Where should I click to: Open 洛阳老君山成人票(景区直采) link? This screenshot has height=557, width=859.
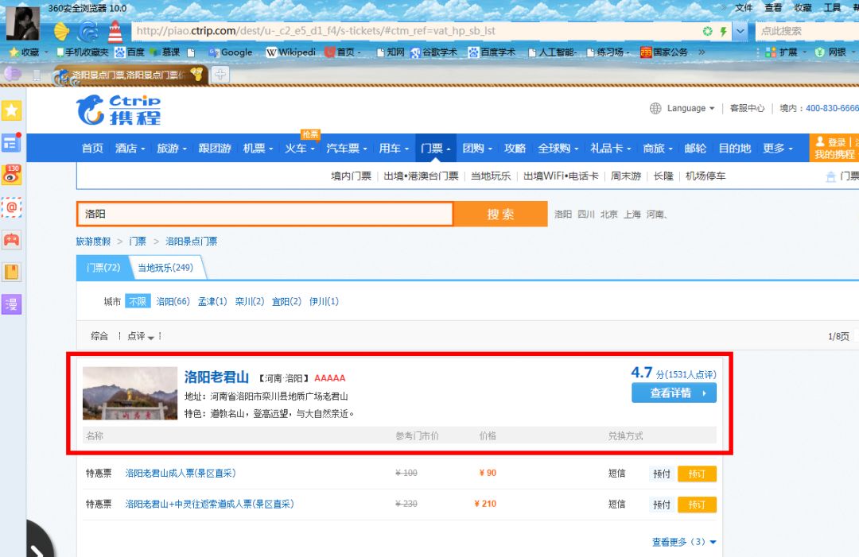pos(181,474)
